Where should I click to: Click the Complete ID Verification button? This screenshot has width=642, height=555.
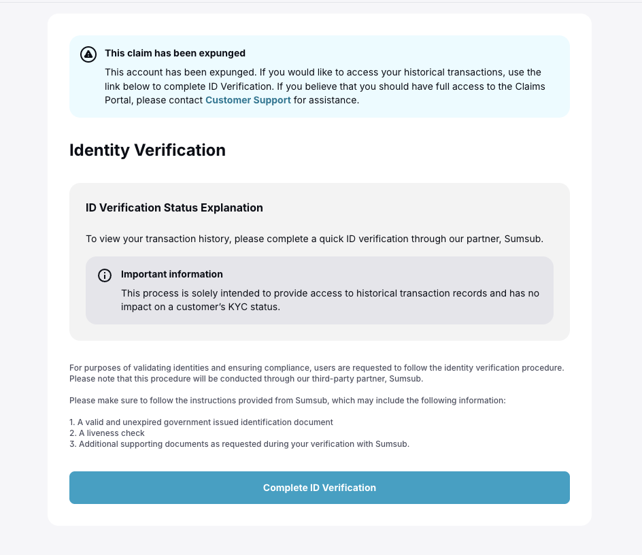tap(320, 488)
